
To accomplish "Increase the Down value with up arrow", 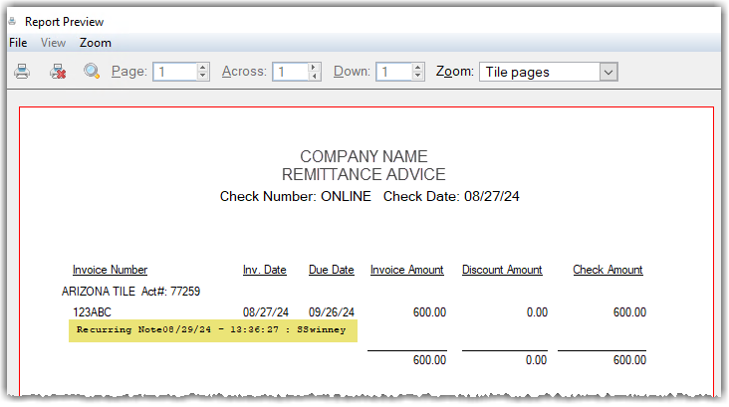I will tap(418, 68).
